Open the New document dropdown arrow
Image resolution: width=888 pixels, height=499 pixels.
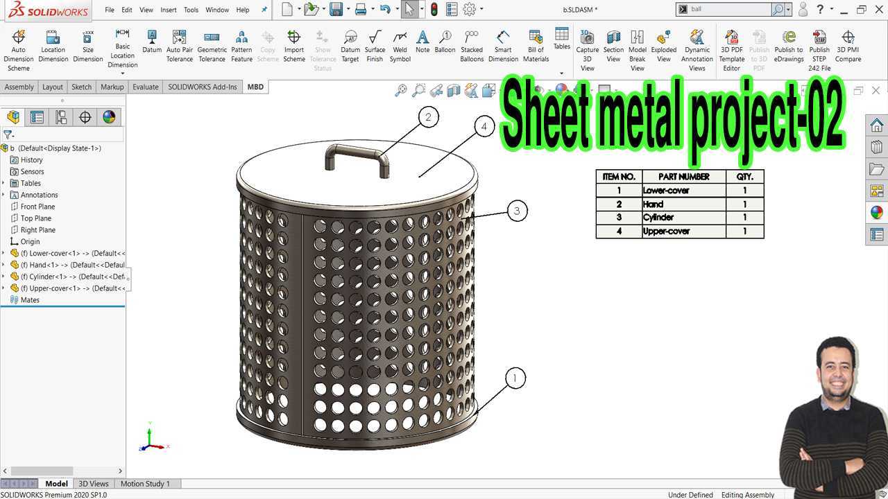[x=299, y=10]
